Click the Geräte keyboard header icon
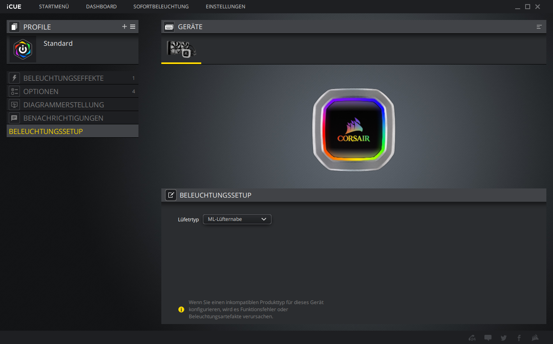Viewport: 553px width, 344px height. (x=169, y=27)
